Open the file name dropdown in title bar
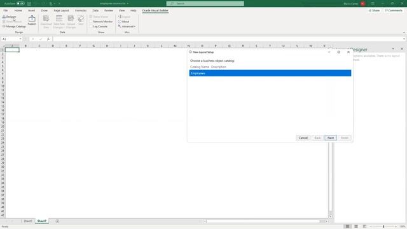The image size is (407, 229). coord(128,4)
